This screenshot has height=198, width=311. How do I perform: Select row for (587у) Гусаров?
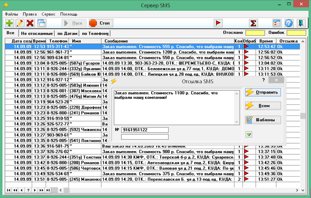coord(152,63)
